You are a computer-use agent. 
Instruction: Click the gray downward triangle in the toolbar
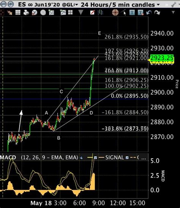pos(81,13)
